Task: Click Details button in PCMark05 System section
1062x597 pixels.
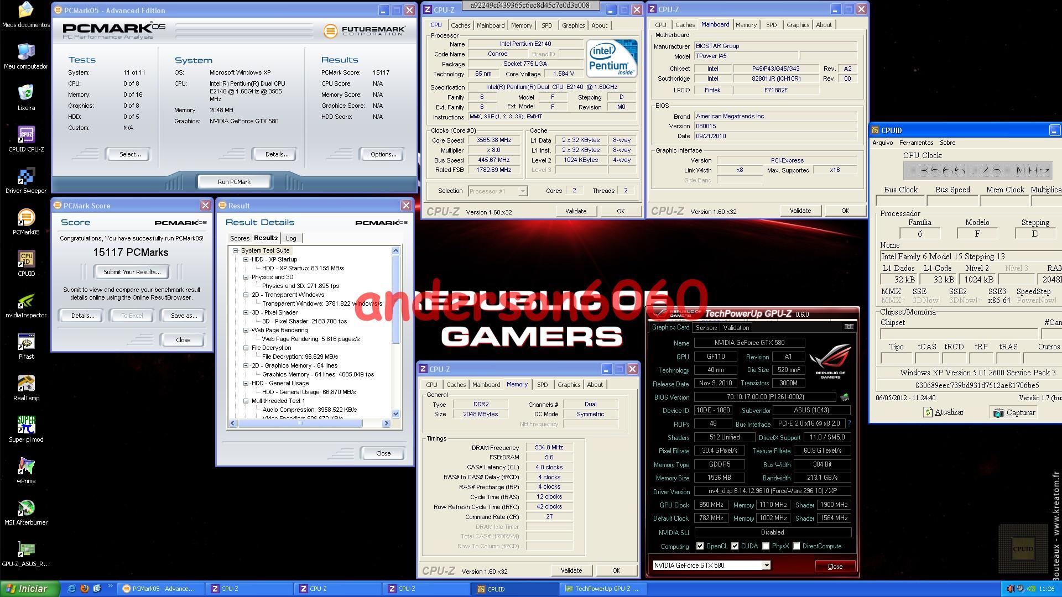Action: (277, 154)
